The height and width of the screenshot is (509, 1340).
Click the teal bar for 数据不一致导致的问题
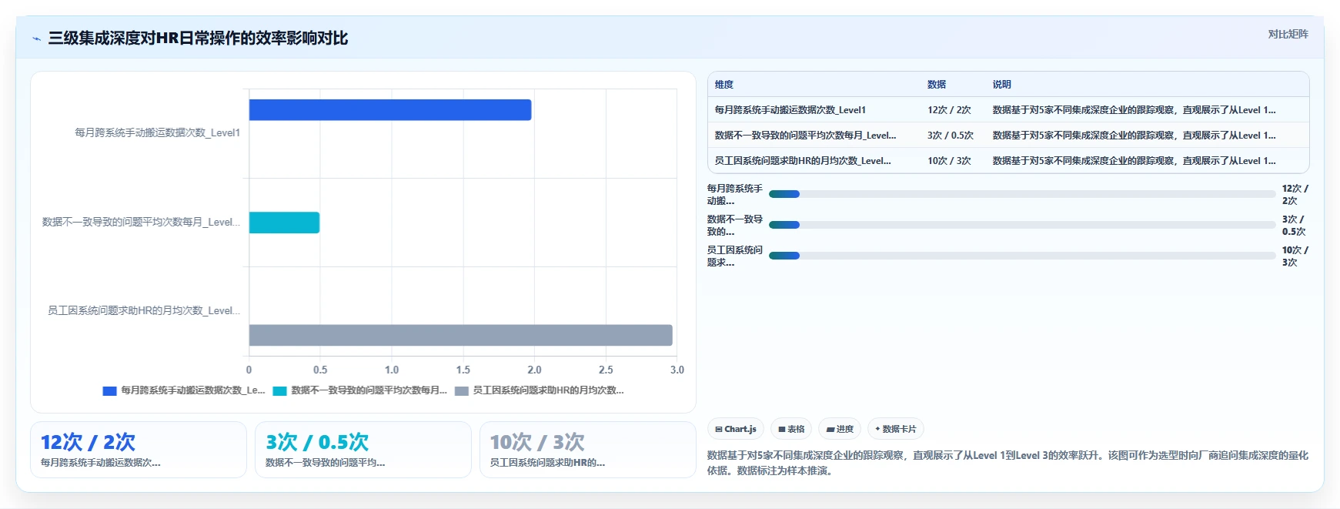pos(284,223)
